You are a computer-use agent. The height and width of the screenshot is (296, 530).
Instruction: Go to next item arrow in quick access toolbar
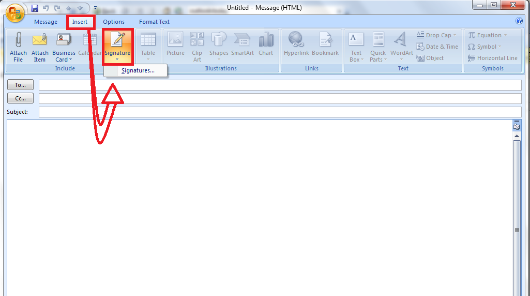80,8
